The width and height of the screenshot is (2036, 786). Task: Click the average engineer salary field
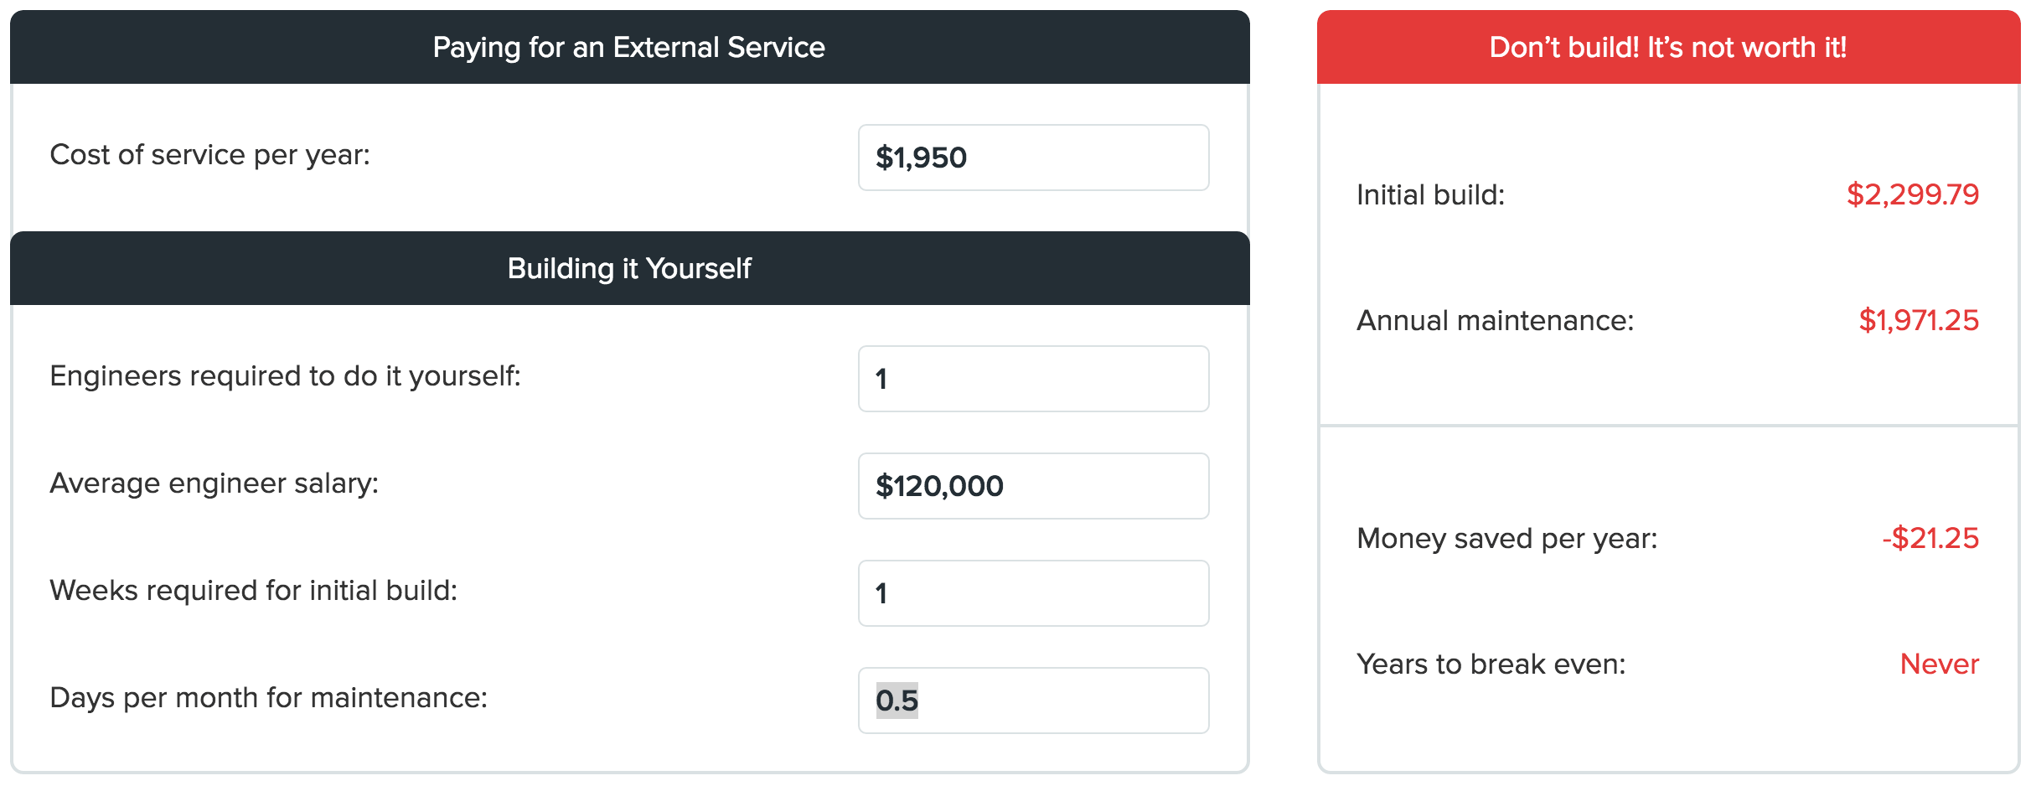pyautogui.click(x=1032, y=486)
